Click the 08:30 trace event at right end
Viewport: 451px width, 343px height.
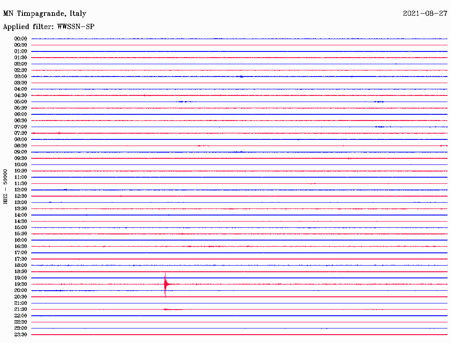point(444,146)
